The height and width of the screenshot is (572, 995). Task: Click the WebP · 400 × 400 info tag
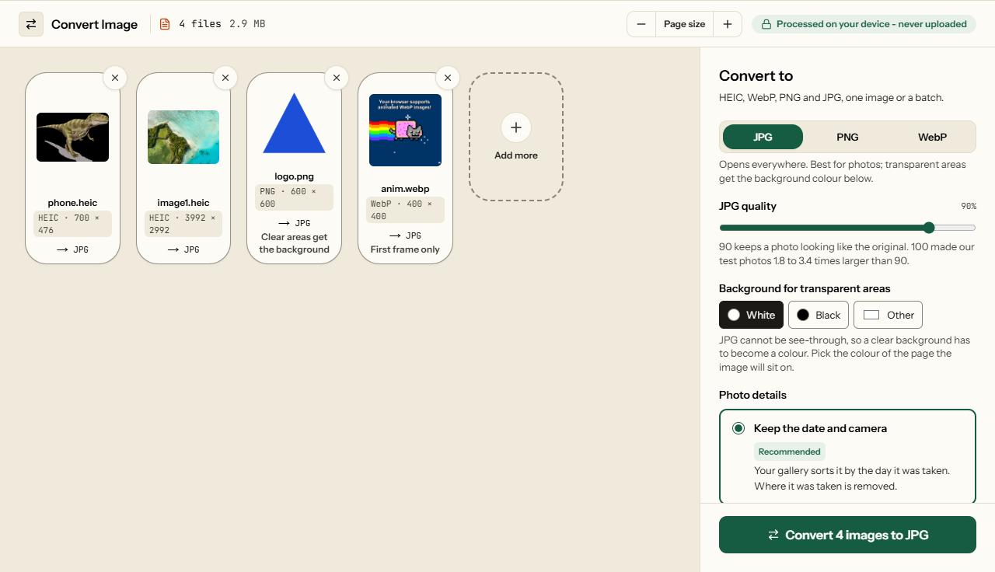405,210
